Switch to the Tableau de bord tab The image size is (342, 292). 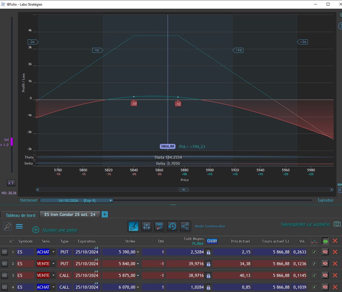20,215
